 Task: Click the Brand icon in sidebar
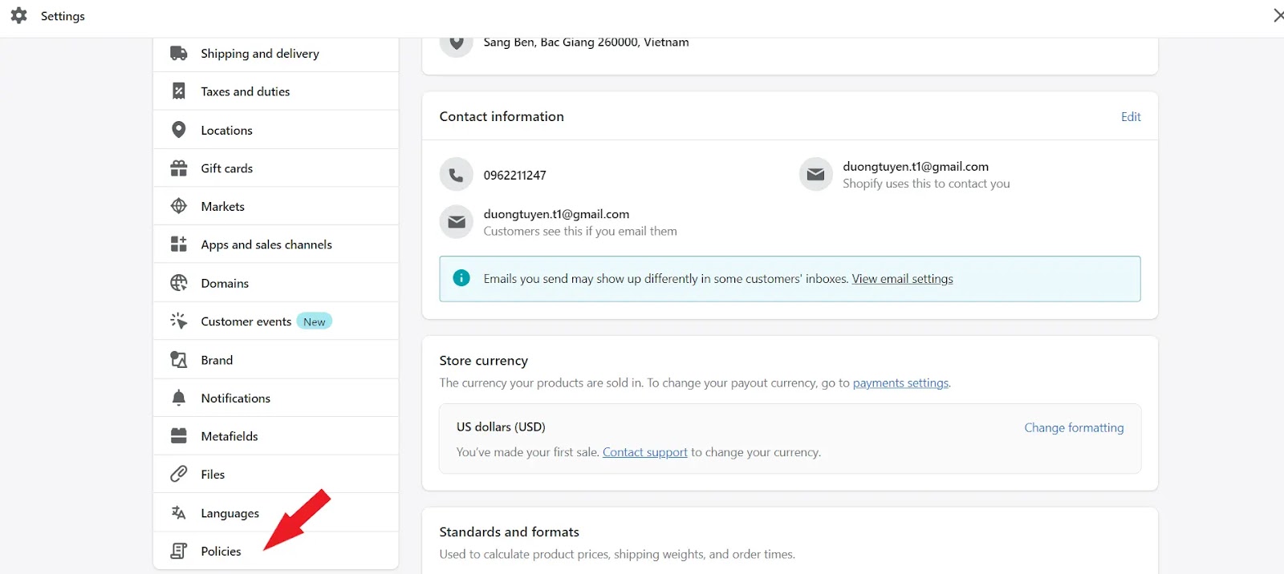(x=178, y=360)
